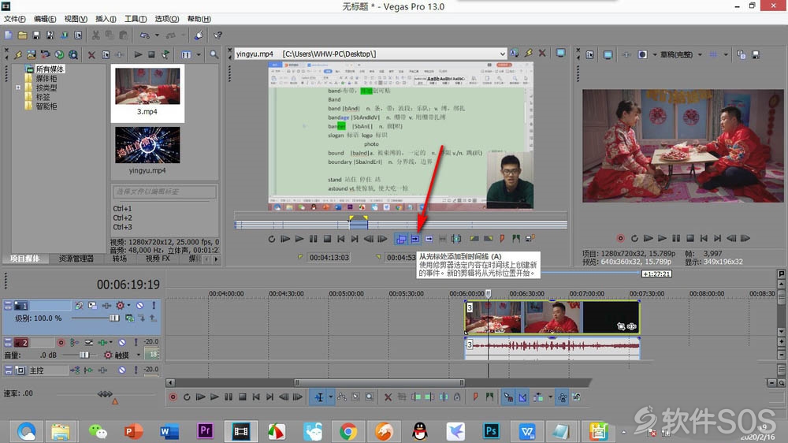The image size is (788, 443).
Task: Open the 文件(F) menu
Action: [14, 19]
